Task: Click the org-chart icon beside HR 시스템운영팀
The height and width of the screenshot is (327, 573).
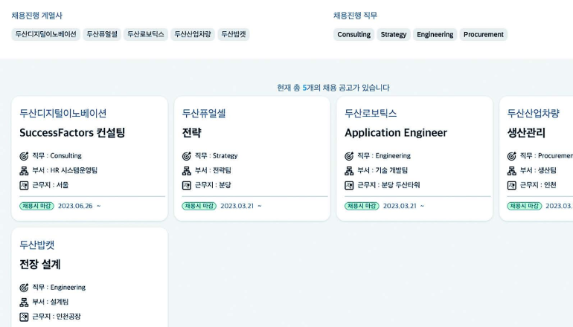Action: pos(24,170)
